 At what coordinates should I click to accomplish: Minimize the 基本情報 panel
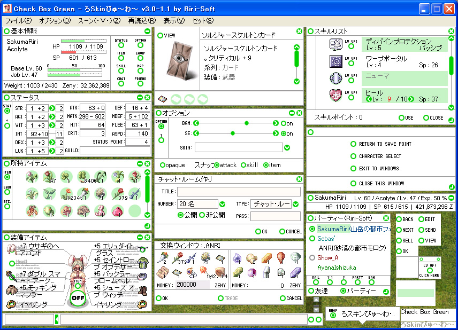(x=147, y=31)
